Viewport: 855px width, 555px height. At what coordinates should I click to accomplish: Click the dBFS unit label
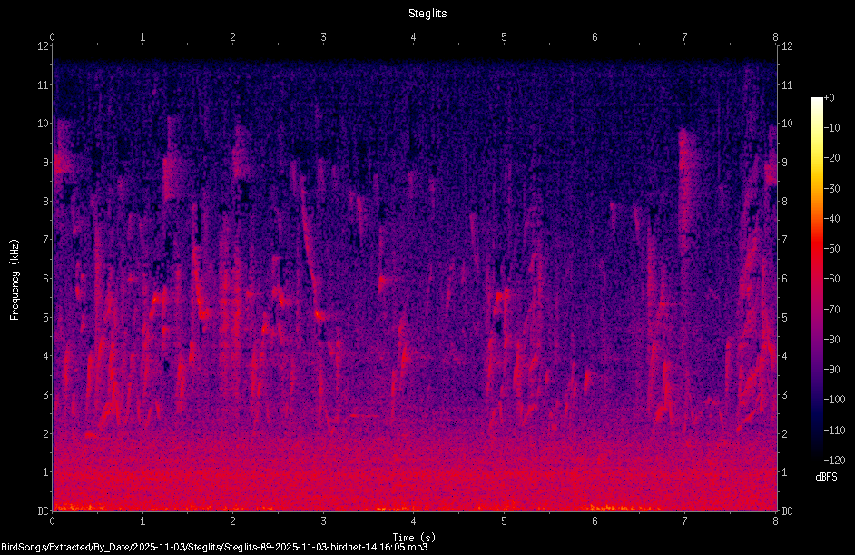[x=827, y=477]
